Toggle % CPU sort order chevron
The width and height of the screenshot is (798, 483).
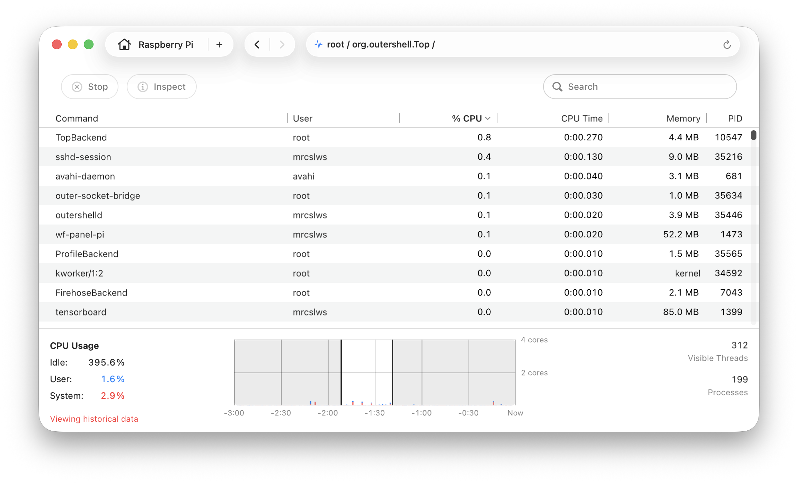tap(488, 118)
